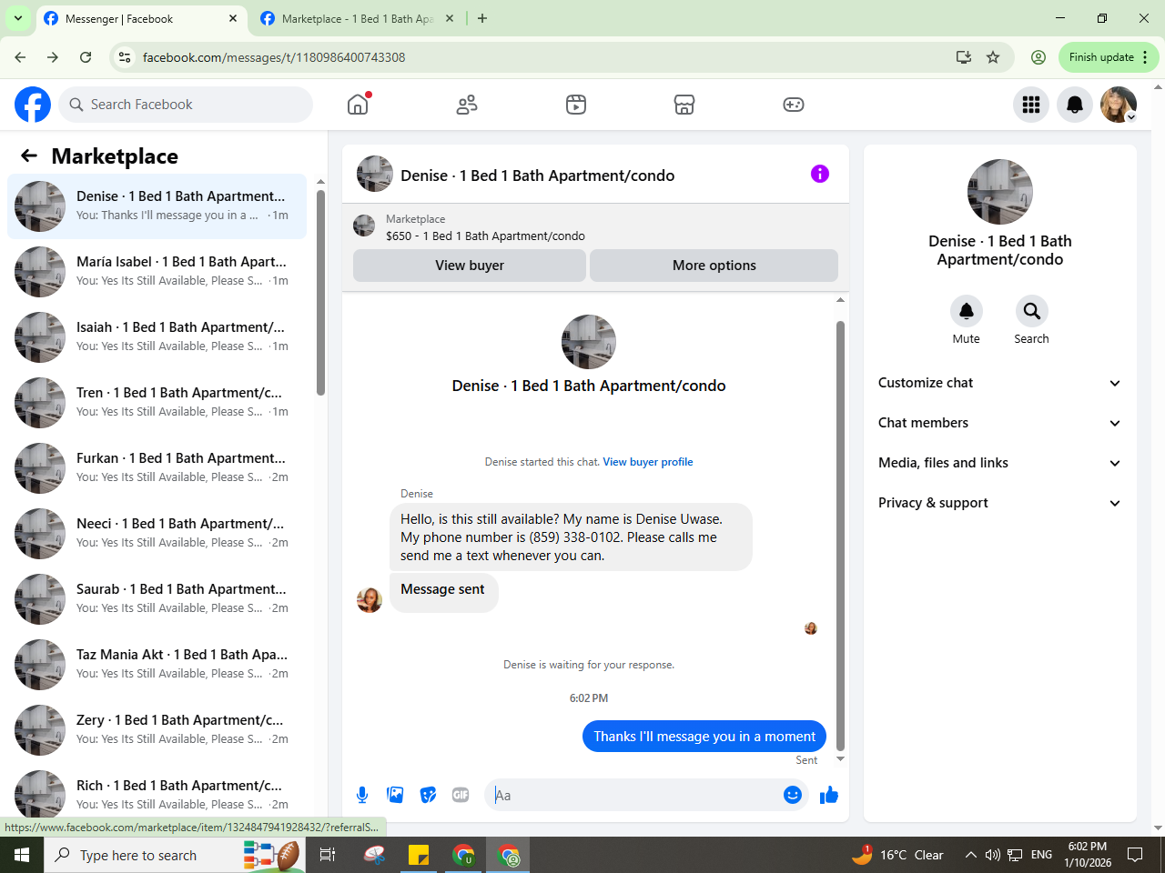Open the account profile picture menu
The width and height of the screenshot is (1165, 873).
click(1119, 105)
